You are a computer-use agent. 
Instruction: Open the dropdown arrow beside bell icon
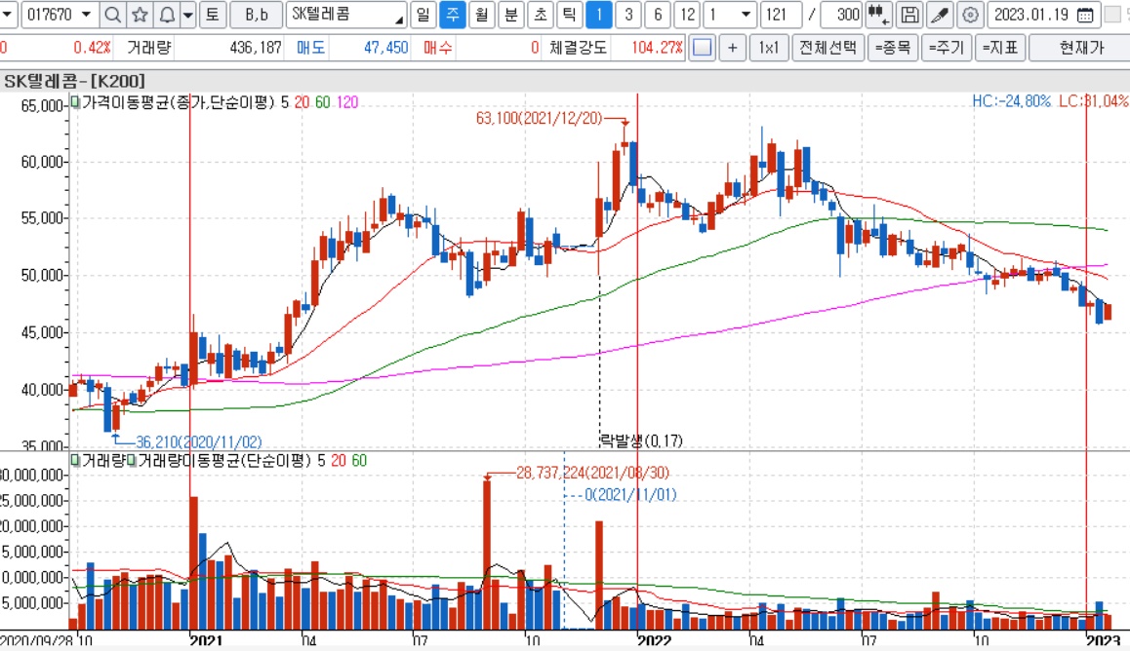click(188, 15)
